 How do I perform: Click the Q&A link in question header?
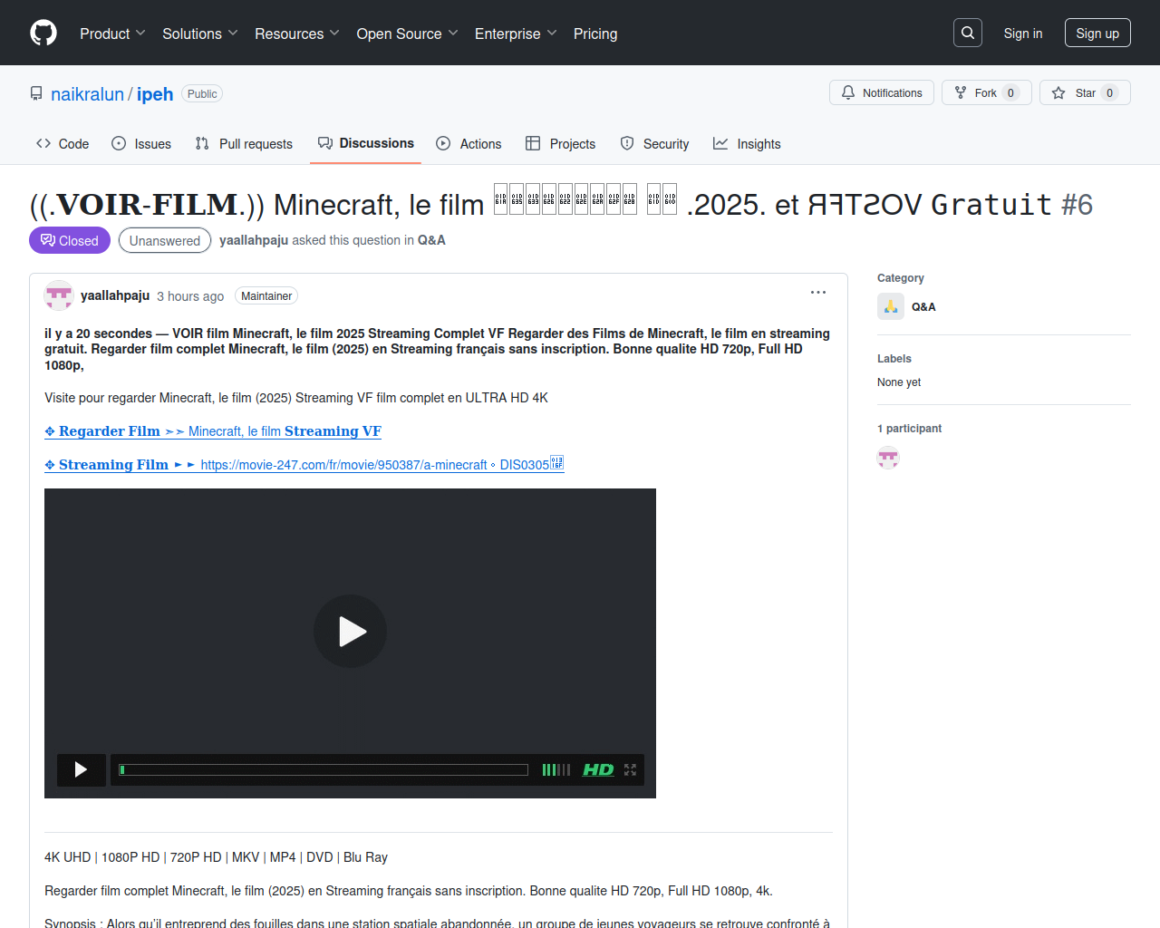click(431, 240)
